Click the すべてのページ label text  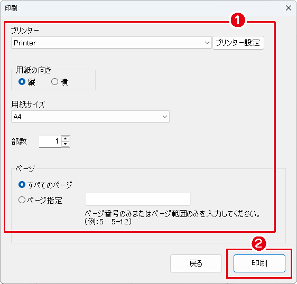pos(50,185)
